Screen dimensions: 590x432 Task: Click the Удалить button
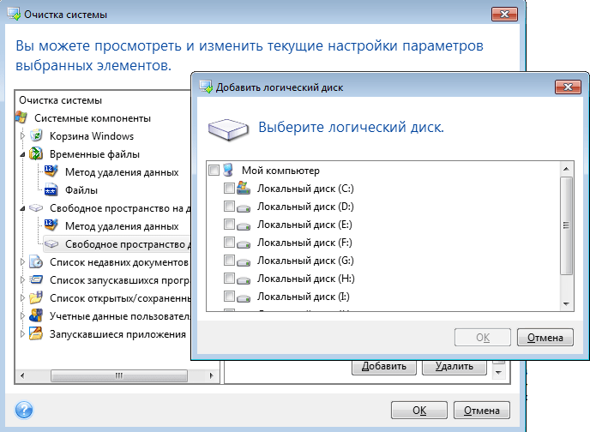[455, 367]
